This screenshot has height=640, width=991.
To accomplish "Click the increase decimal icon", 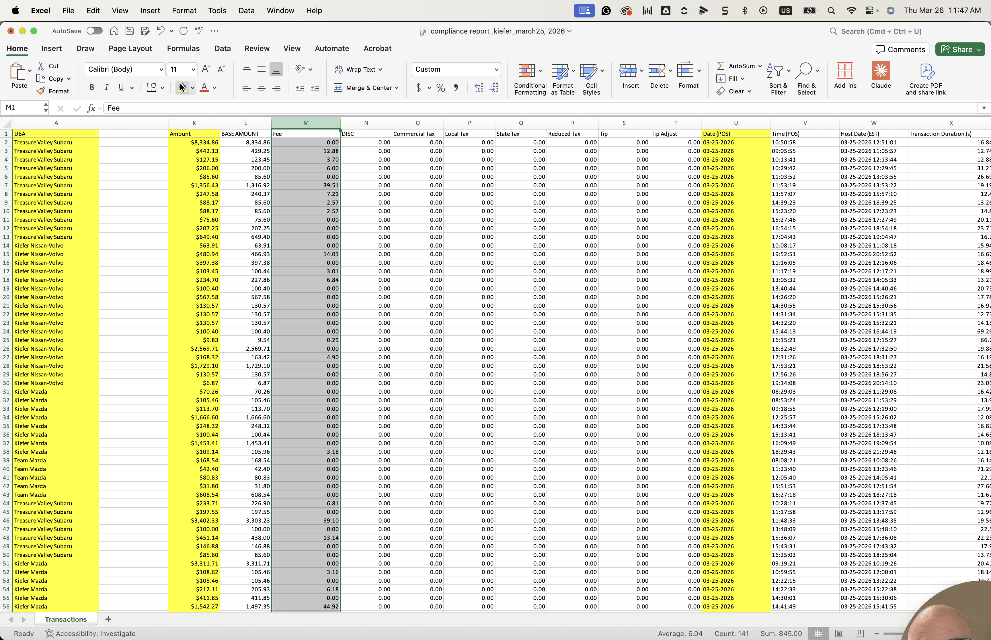I will [x=479, y=88].
